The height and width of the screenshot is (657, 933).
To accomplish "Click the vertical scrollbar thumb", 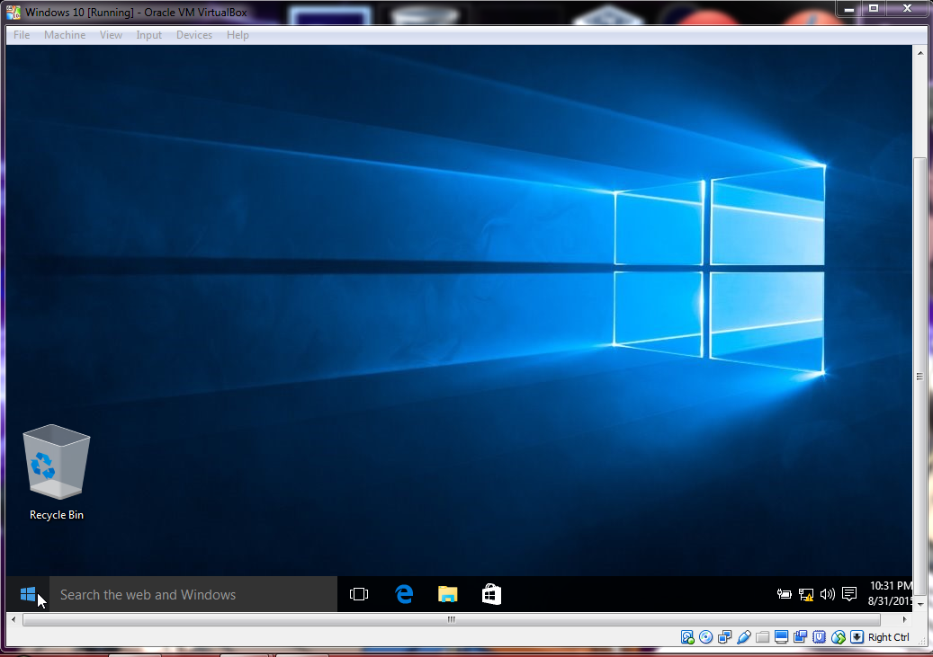I will 920,377.
